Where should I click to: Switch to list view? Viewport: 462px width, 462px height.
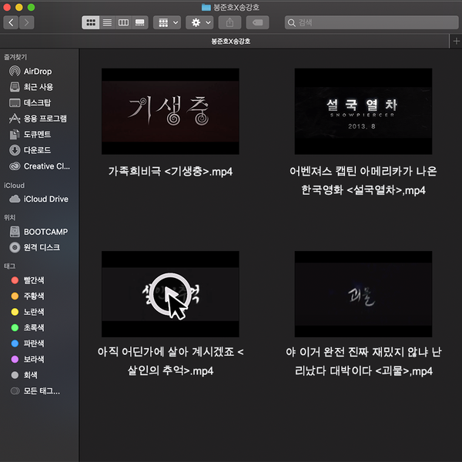(x=107, y=22)
